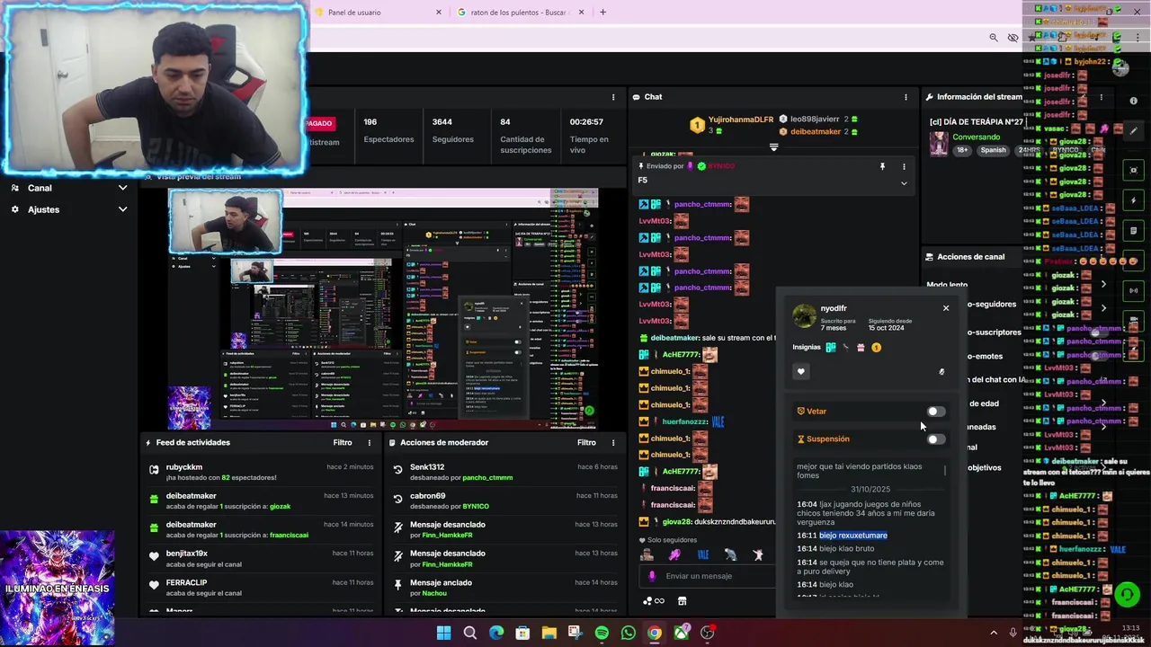Close the Panel de usuario tab
This screenshot has height=647, width=1151.
[439, 13]
